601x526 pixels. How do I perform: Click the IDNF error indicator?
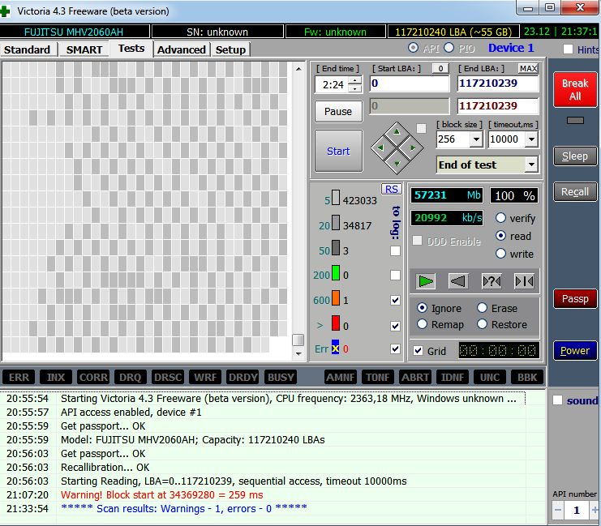[x=453, y=378]
